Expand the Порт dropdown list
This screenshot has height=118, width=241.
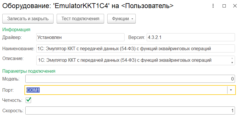point(231,90)
